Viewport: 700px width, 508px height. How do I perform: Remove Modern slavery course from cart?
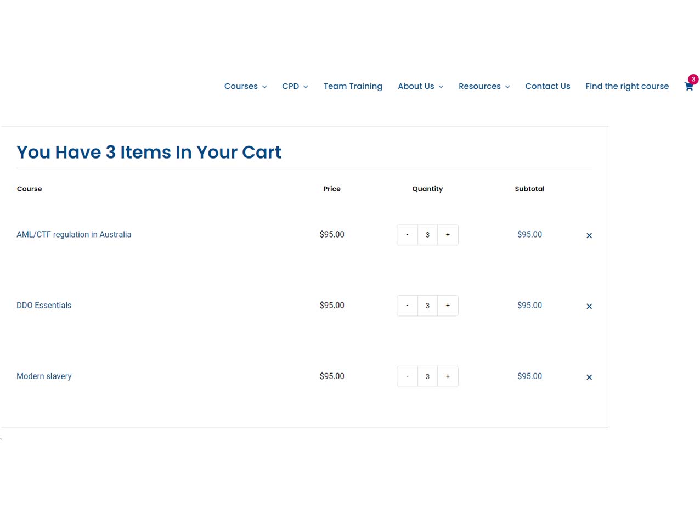589,377
